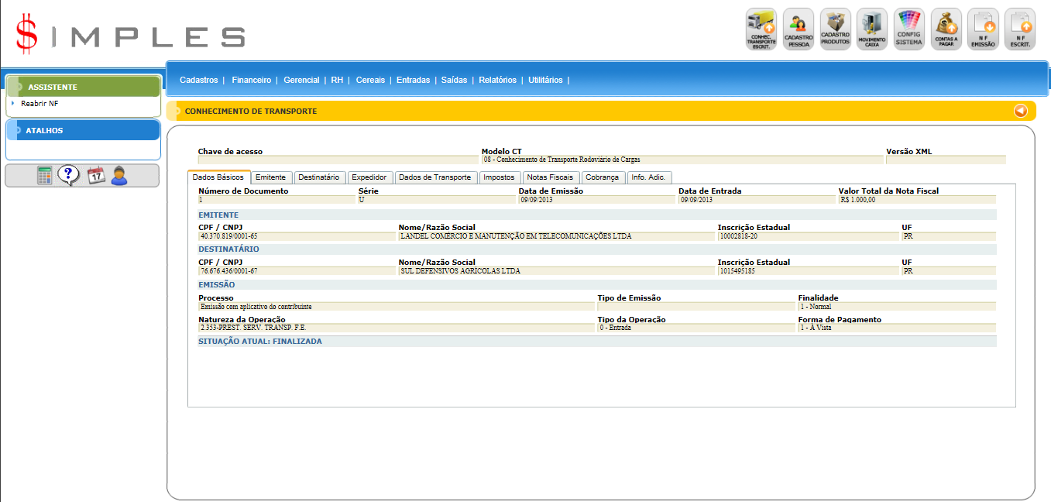The height and width of the screenshot is (502, 1051).
Task: Open the Movimento Caixa icon
Action: [872, 29]
